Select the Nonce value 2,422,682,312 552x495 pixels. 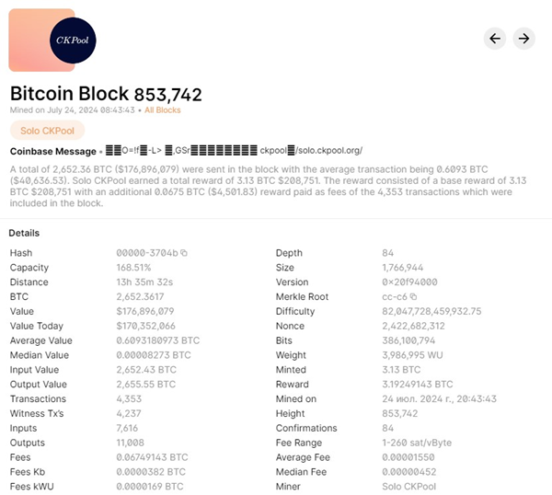[413, 326]
